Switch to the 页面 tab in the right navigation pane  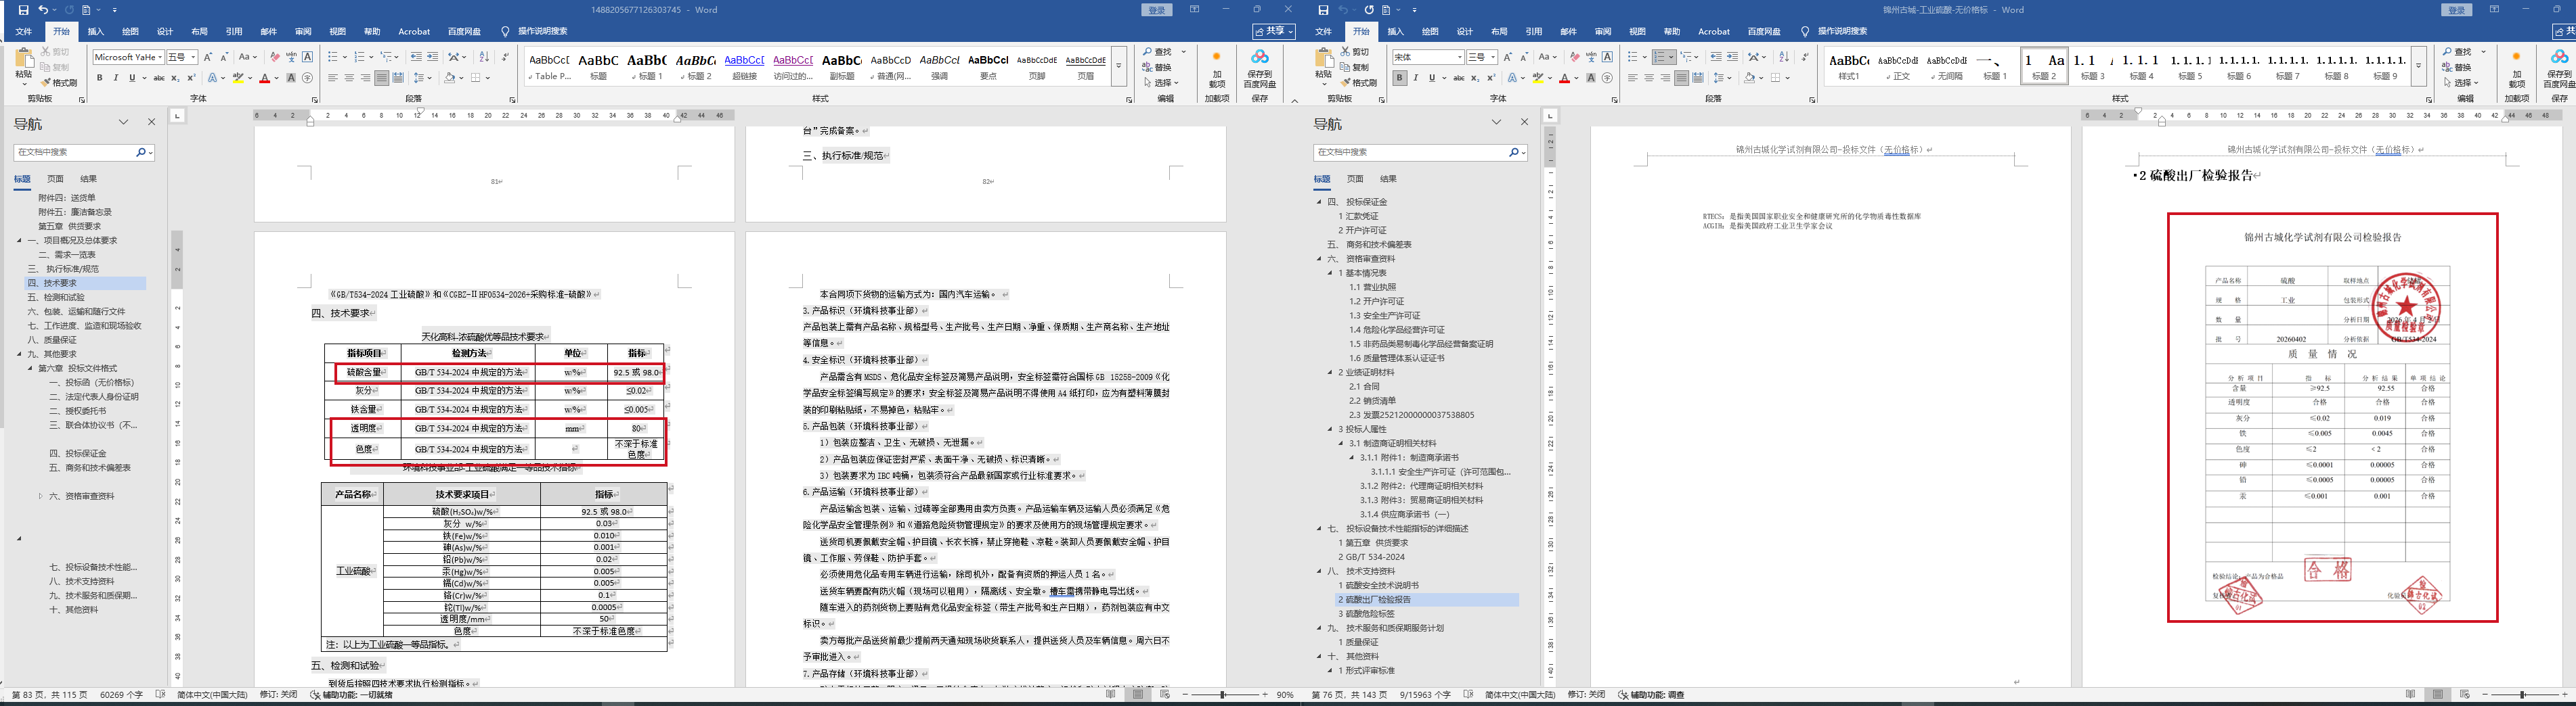point(1355,179)
